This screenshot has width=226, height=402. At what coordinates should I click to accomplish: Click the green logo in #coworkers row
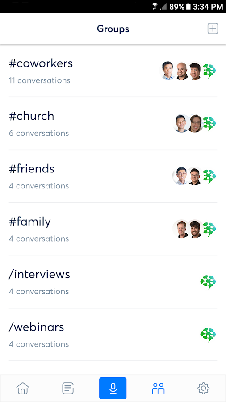pos(209,71)
